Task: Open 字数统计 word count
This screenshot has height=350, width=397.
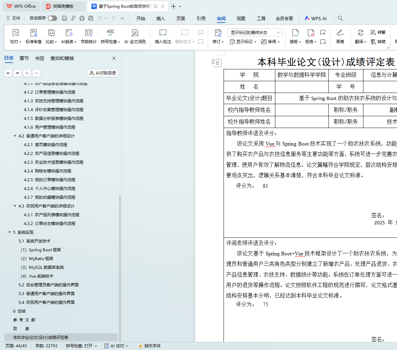Action: (x=88, y=36)
